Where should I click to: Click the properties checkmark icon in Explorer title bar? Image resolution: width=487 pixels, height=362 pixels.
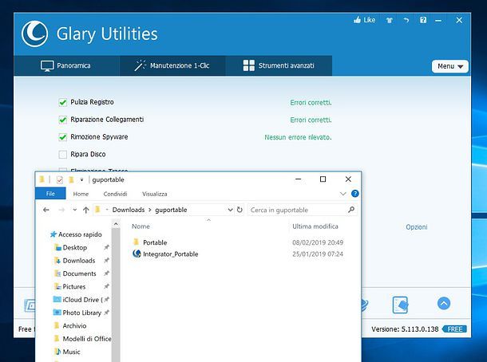point(60,179)
